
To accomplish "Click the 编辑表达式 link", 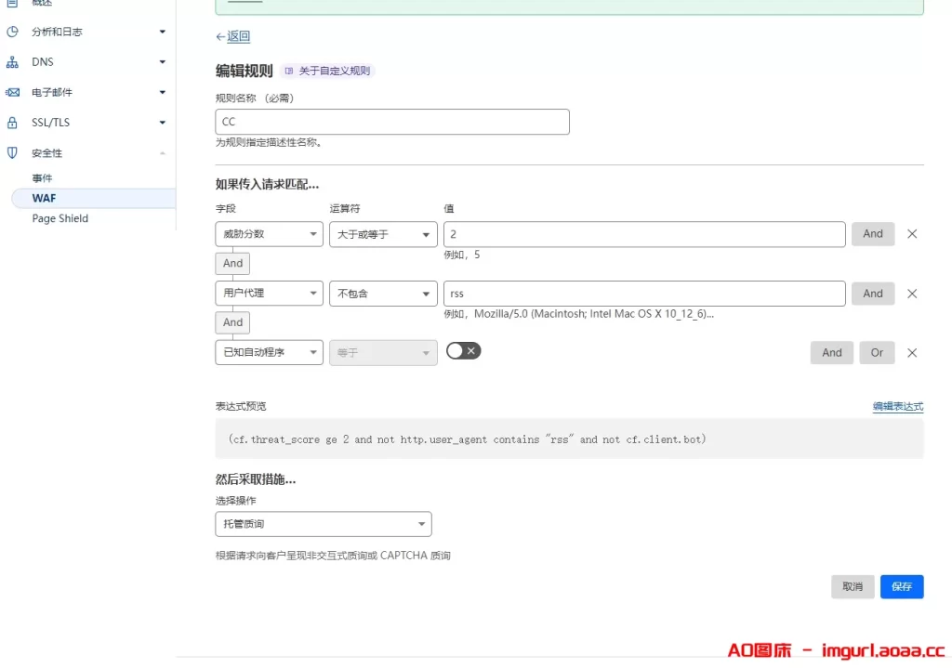I will click(x=898, y=406).
